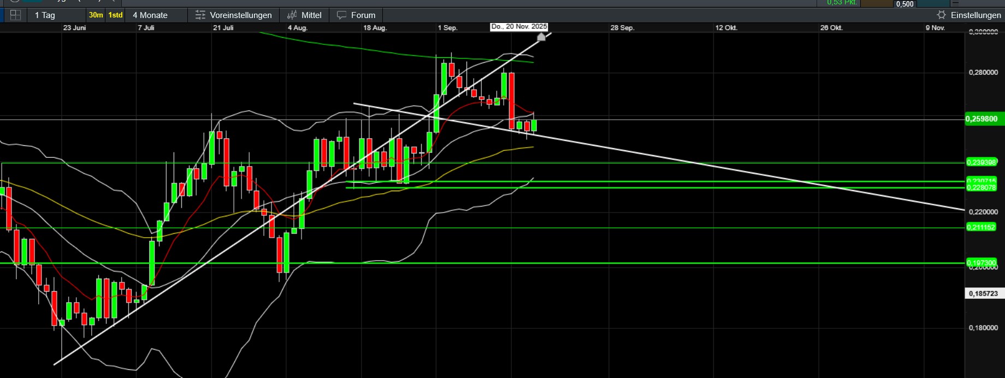Click the 0,53 Pkt. spread value
The image size is (1005, 378).
click(x=842, y=3)
